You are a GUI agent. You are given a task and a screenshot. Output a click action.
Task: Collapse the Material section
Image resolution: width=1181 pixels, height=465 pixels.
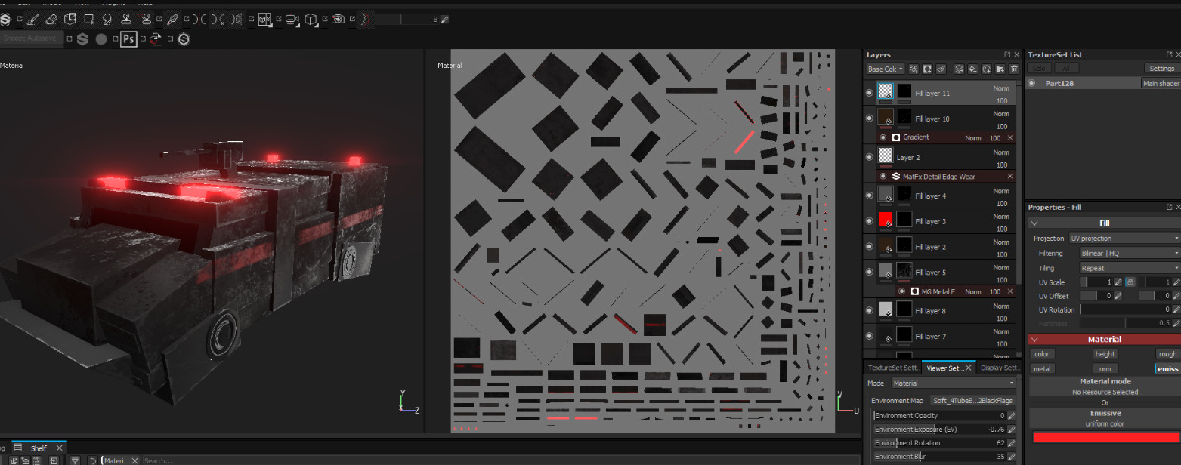point(1034,339)
